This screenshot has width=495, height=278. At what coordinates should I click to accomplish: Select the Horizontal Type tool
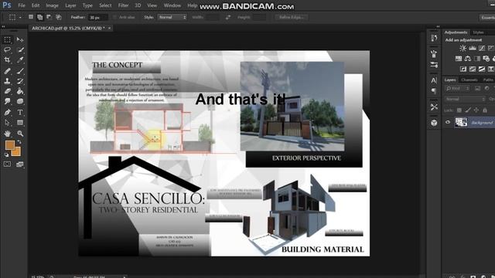pos(20,112)
